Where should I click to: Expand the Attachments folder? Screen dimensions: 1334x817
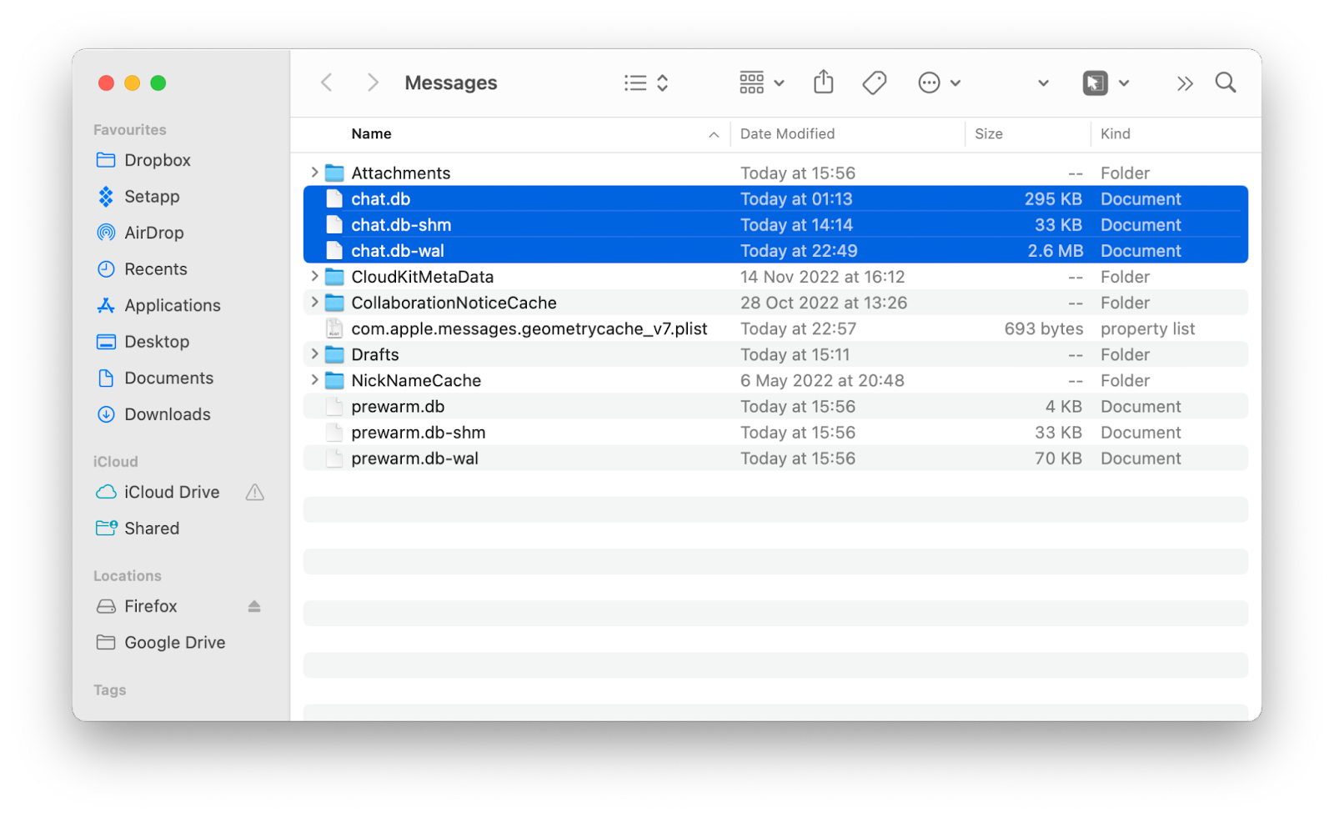click(313, 173)
